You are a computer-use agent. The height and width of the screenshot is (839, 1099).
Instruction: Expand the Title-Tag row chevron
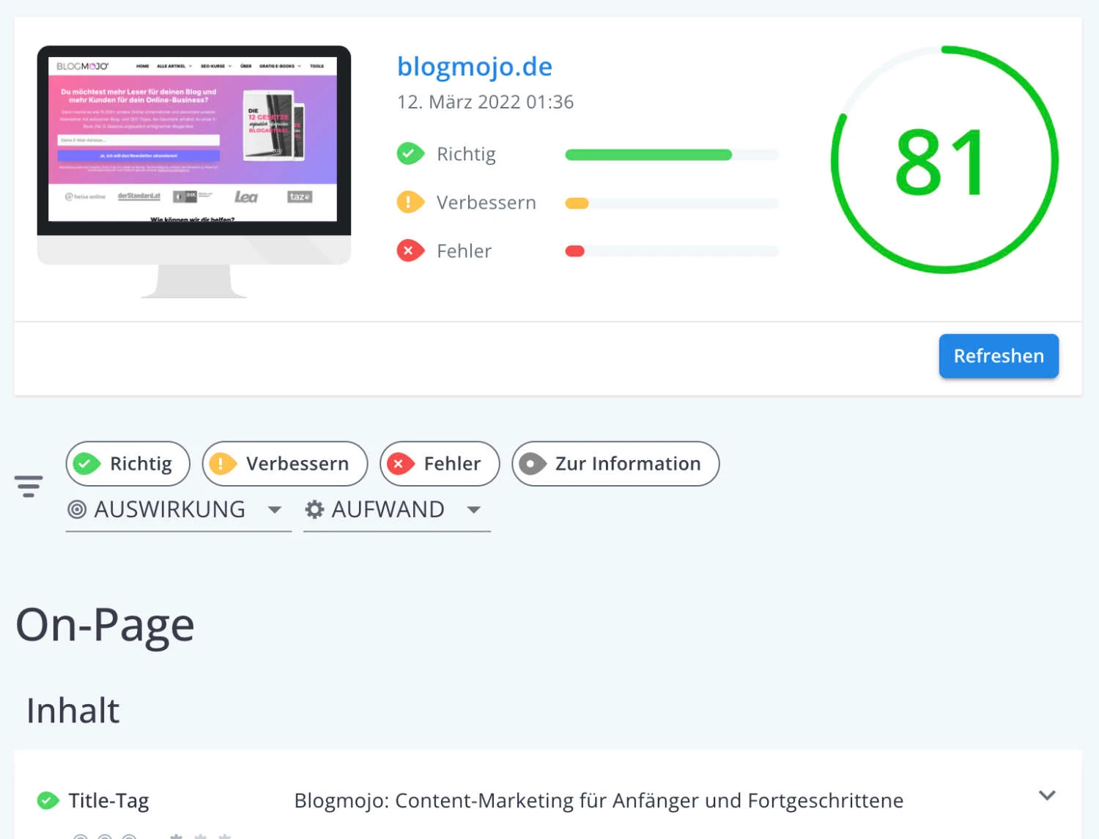(x=1047, y=796)
